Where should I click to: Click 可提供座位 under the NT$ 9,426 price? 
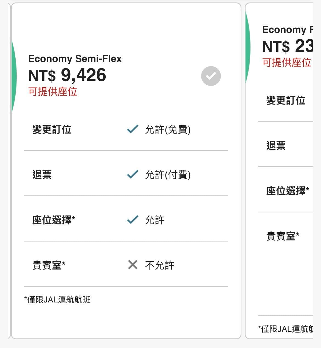pyautogui.click(x=53, y=92)
